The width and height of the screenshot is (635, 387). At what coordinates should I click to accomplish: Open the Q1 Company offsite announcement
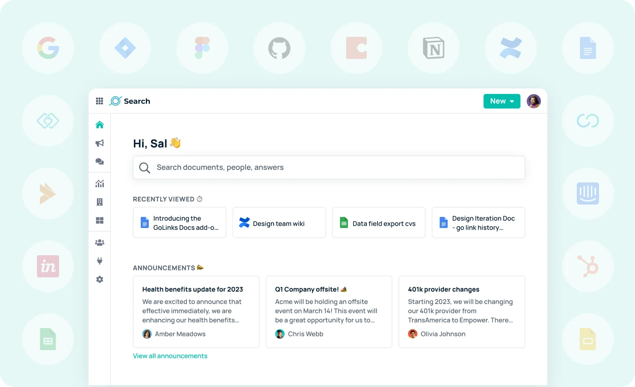[329, 311]
